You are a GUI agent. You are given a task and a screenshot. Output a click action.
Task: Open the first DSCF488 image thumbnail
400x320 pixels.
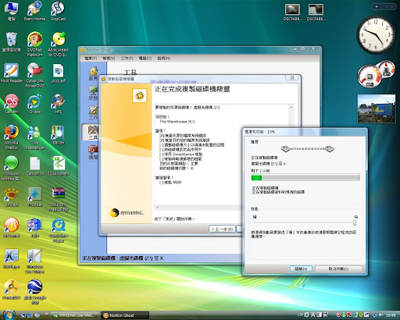point(292,12)
